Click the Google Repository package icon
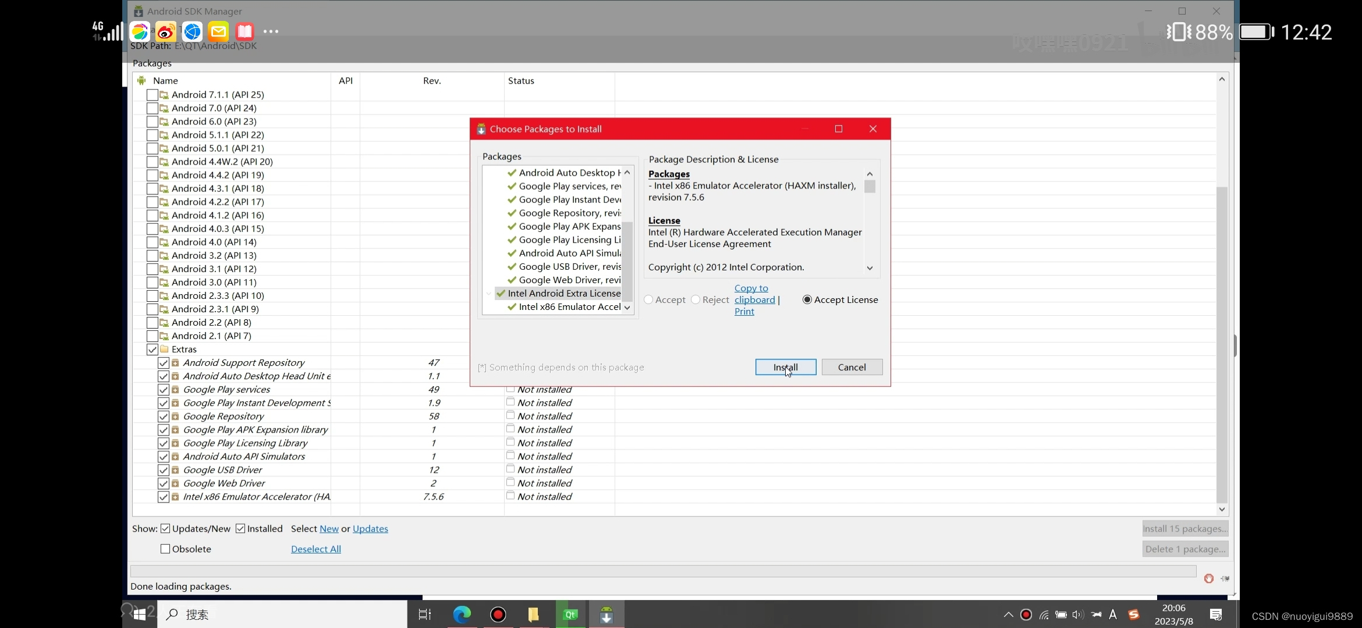Viewport: 1362px width, 628px height. pyautogui.click(x=175, y=416)
